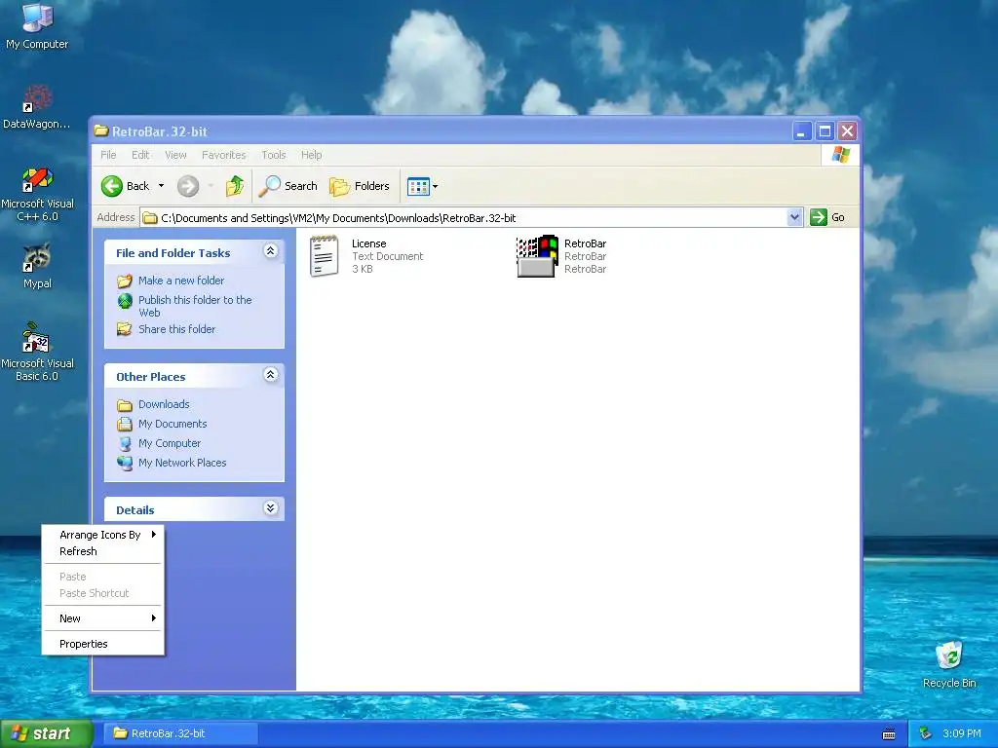
Task: Click the Go button
Action: point(827,217)
